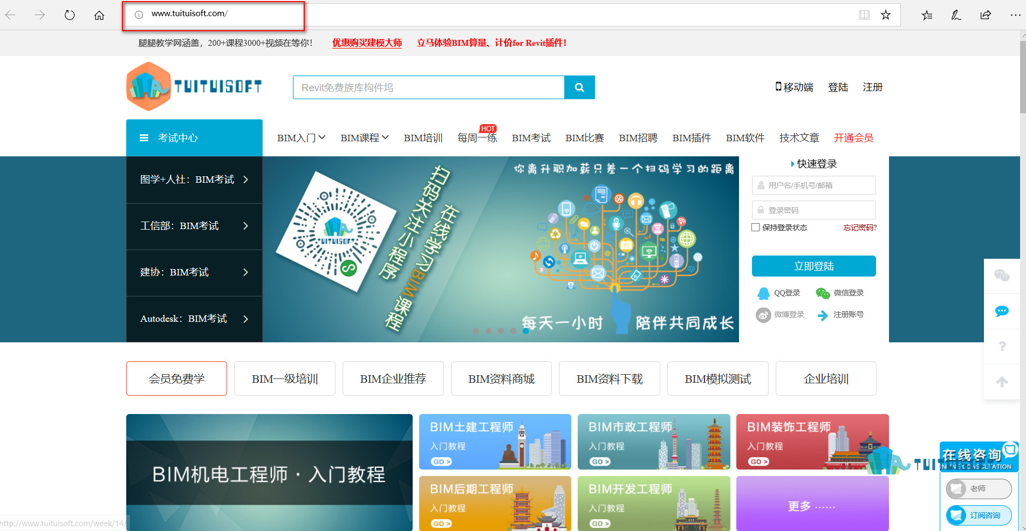Open the BIM培训 nav item
This screenshot has height=531, width=1026.
(x=423, y=138)
